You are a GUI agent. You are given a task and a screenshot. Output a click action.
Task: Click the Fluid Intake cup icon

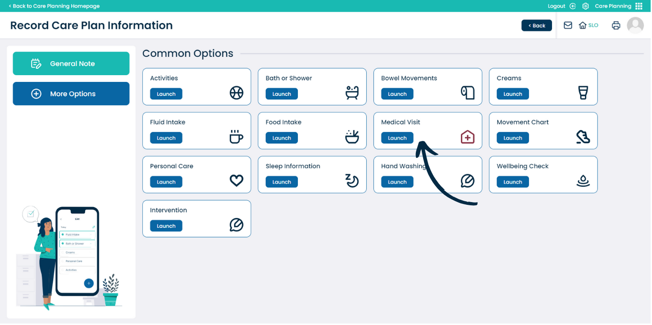tap(236, 137)
